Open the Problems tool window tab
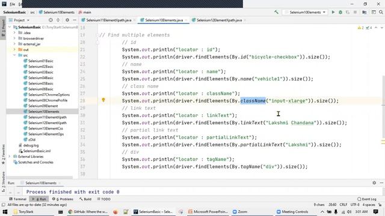Screen dimensions: 385x216 tap(63, 199)
